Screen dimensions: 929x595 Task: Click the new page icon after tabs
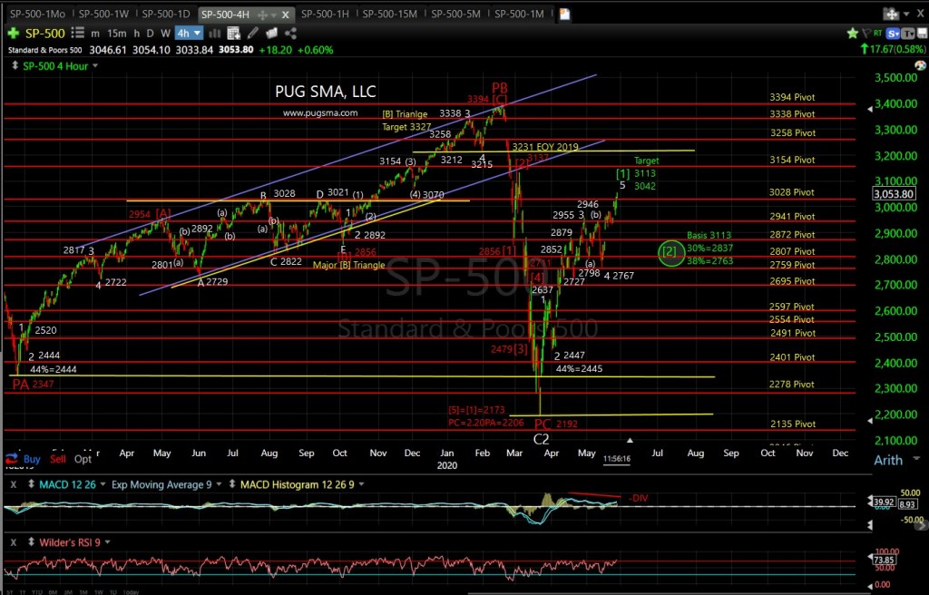pyautogui.click(x=564, y=14)
